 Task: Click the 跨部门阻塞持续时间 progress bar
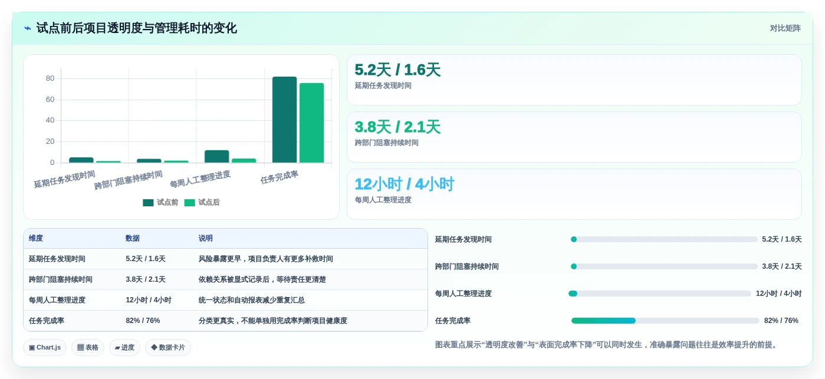664,266
